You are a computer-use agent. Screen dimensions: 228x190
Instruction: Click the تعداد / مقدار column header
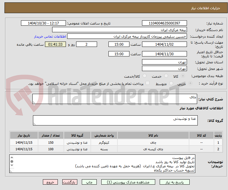51,135
